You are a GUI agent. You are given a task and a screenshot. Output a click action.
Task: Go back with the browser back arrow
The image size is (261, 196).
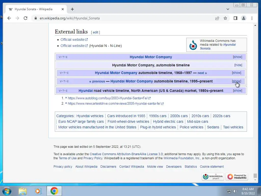[9, 18]
